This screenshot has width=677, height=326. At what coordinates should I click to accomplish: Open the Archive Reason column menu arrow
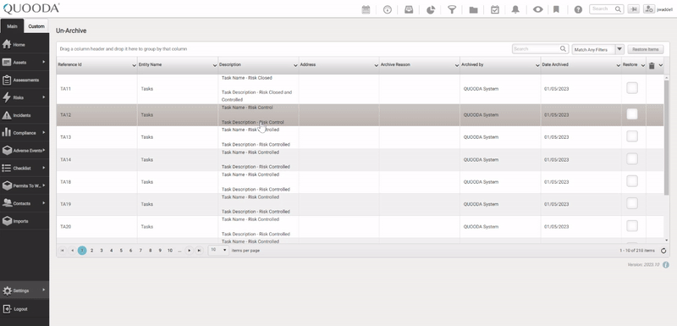point(457,65)
